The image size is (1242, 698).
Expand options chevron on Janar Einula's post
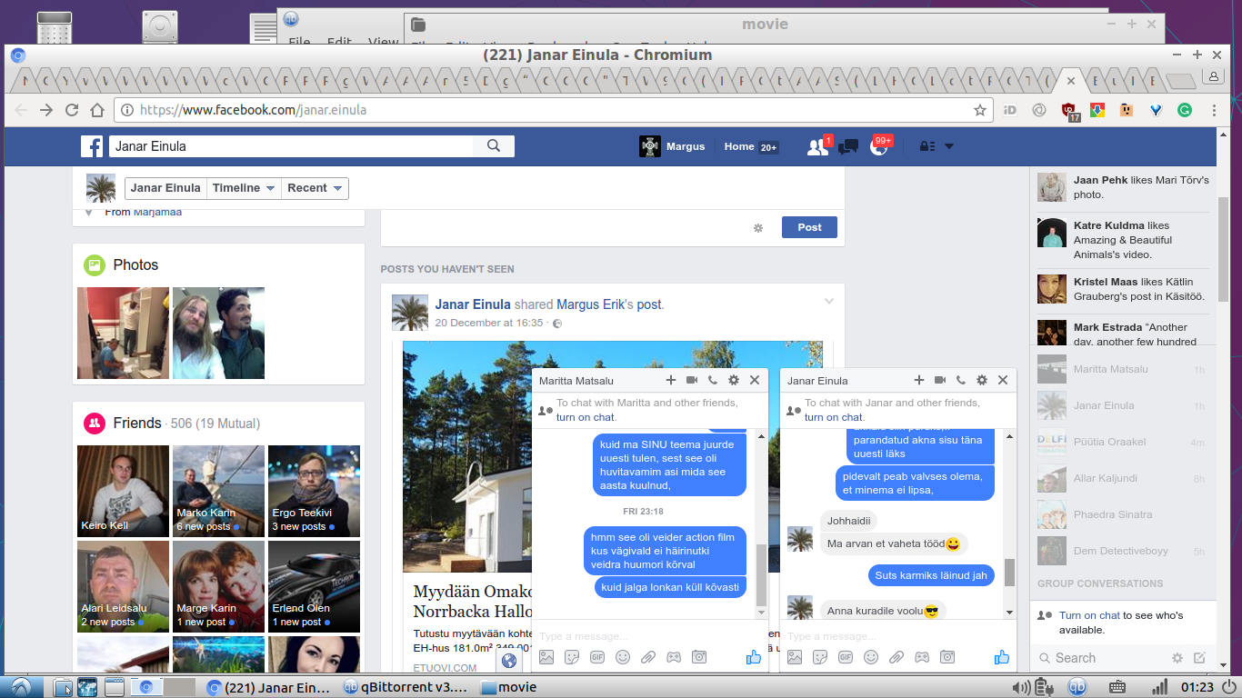click(829, 302)
